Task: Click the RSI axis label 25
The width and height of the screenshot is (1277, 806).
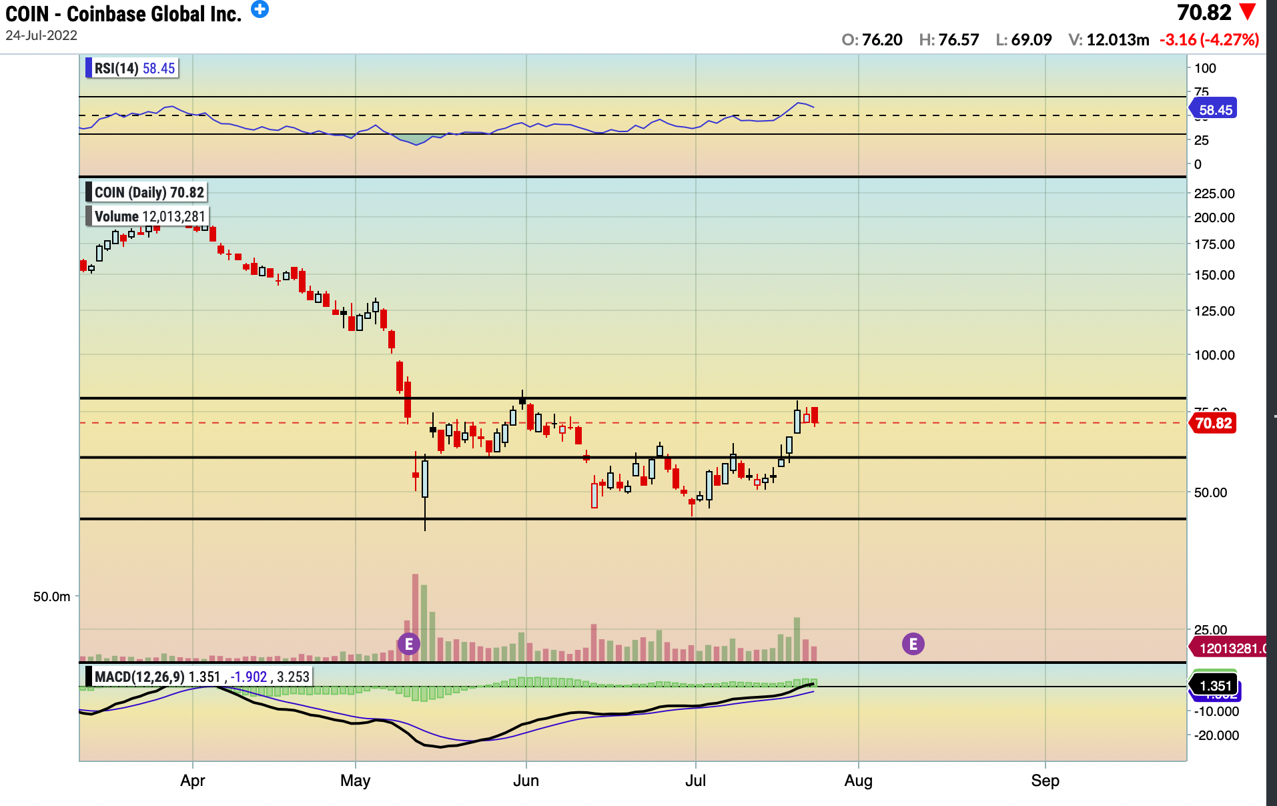Action: point(1201,140)
